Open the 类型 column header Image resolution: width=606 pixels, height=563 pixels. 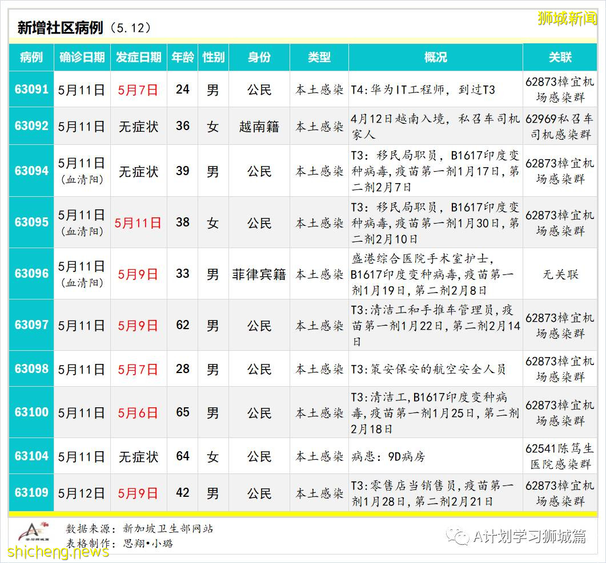318,57
